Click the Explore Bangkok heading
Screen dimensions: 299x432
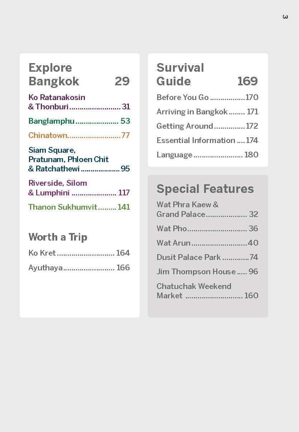coord(54,75)
